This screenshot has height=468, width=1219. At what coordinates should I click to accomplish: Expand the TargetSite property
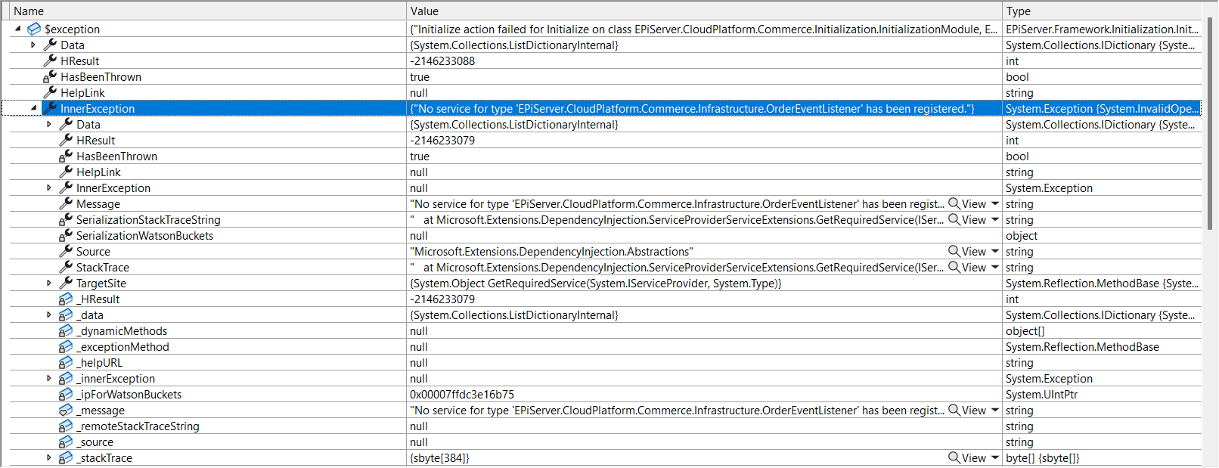(49, 284)
